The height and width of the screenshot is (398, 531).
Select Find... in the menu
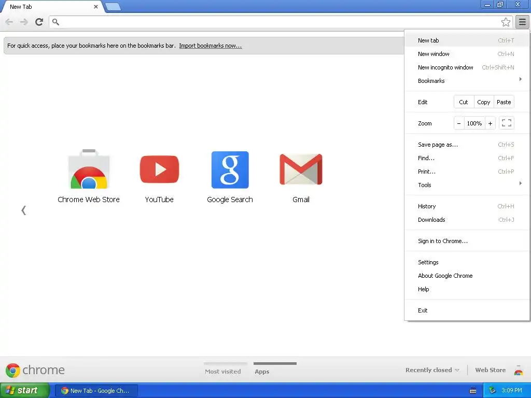[x=467, y=158]
